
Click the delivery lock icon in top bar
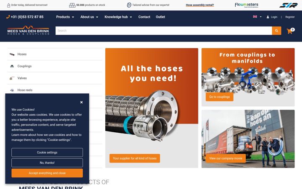pyautogui.click(x=8, y=5)
